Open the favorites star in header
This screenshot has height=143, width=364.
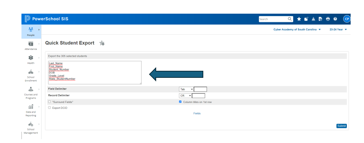click(x=299, y=19)
